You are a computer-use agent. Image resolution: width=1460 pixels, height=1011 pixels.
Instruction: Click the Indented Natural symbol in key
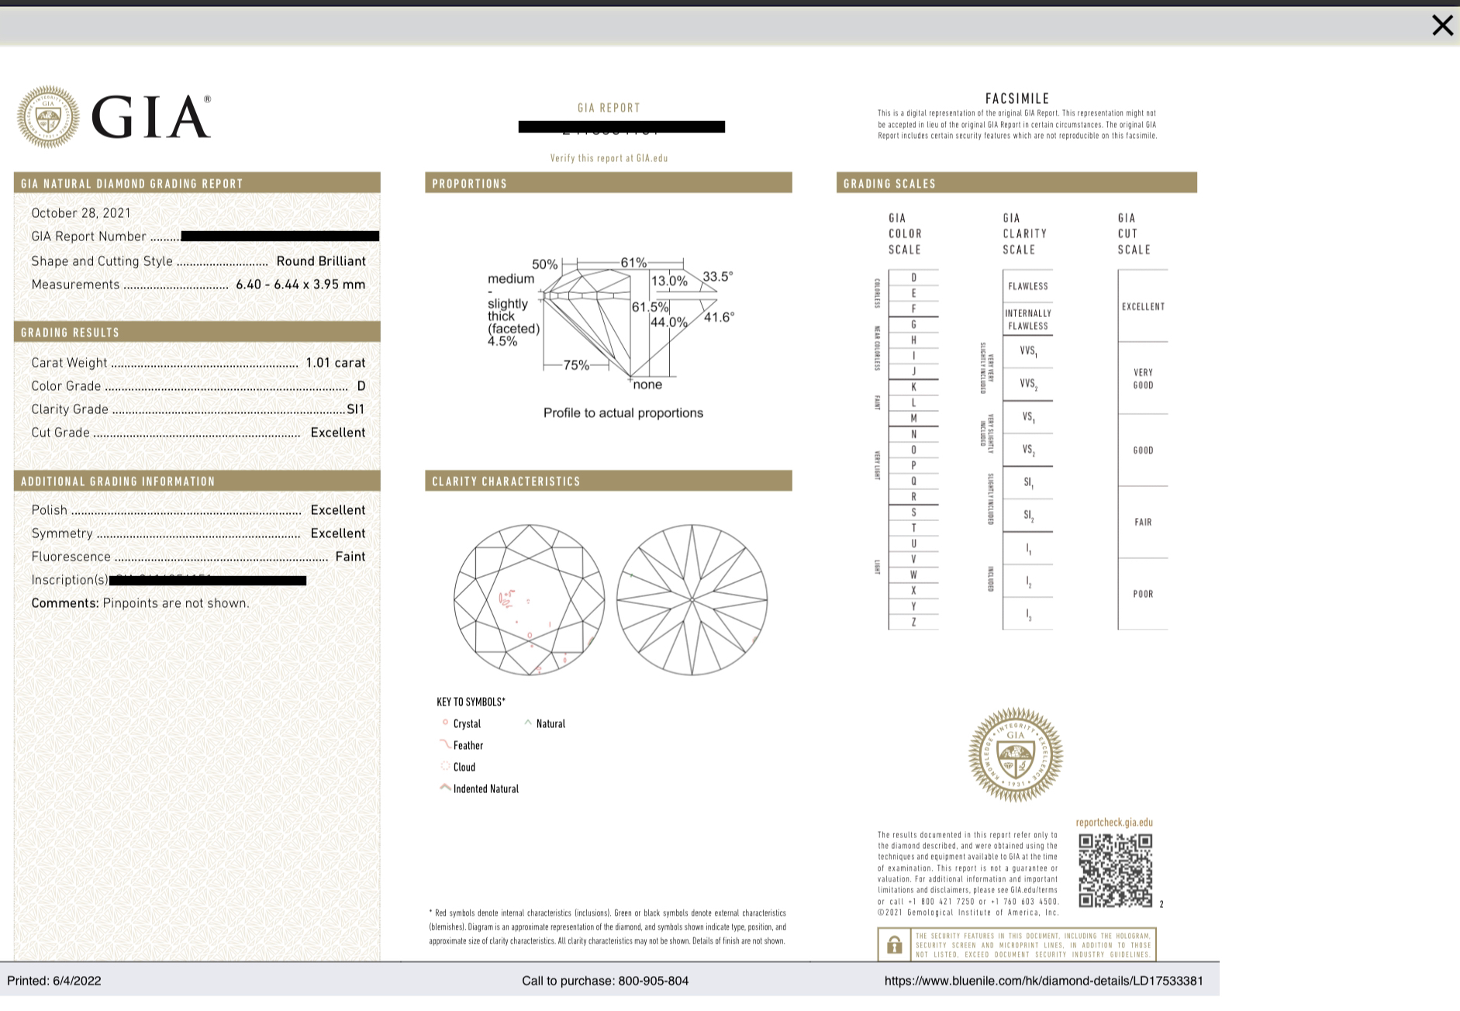[445, 788]
